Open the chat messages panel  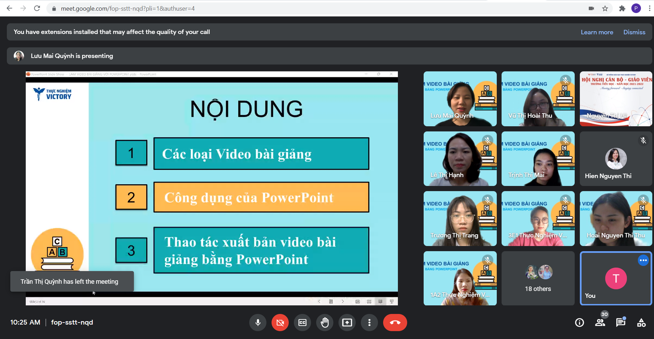[621, 323]
